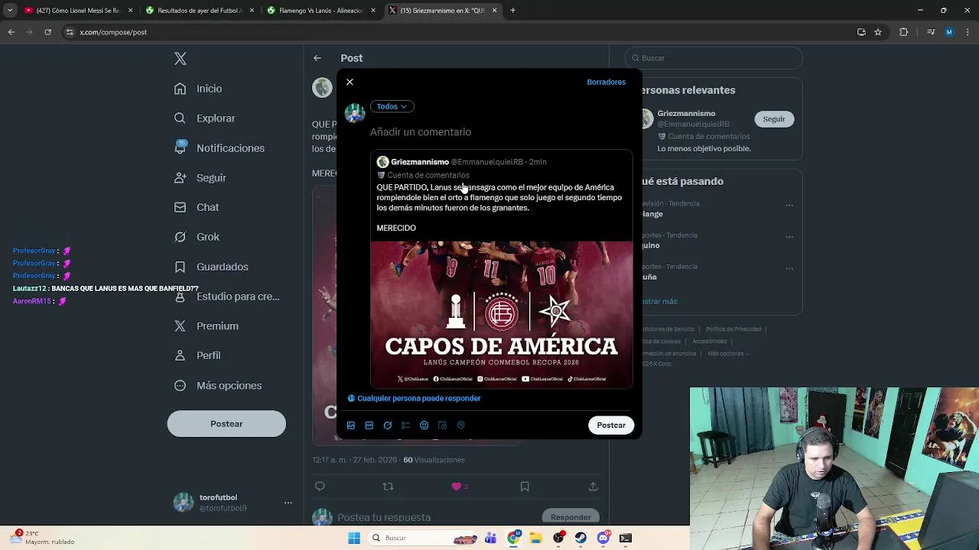
Task: Go back in browser history
Action: pyautogui.click(x=11, y=32)
